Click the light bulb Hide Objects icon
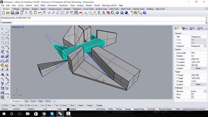The width and height of the screenshot is (208, 117). coord(99,13)
